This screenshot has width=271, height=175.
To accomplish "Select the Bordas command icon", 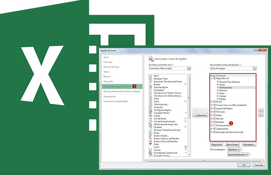I will 151,84.
